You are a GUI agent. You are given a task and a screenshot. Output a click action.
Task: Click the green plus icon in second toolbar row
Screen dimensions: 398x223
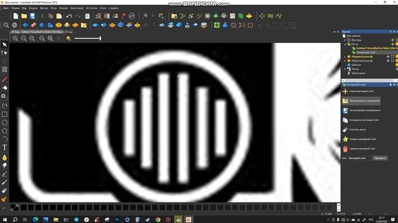tap(216, 25)
